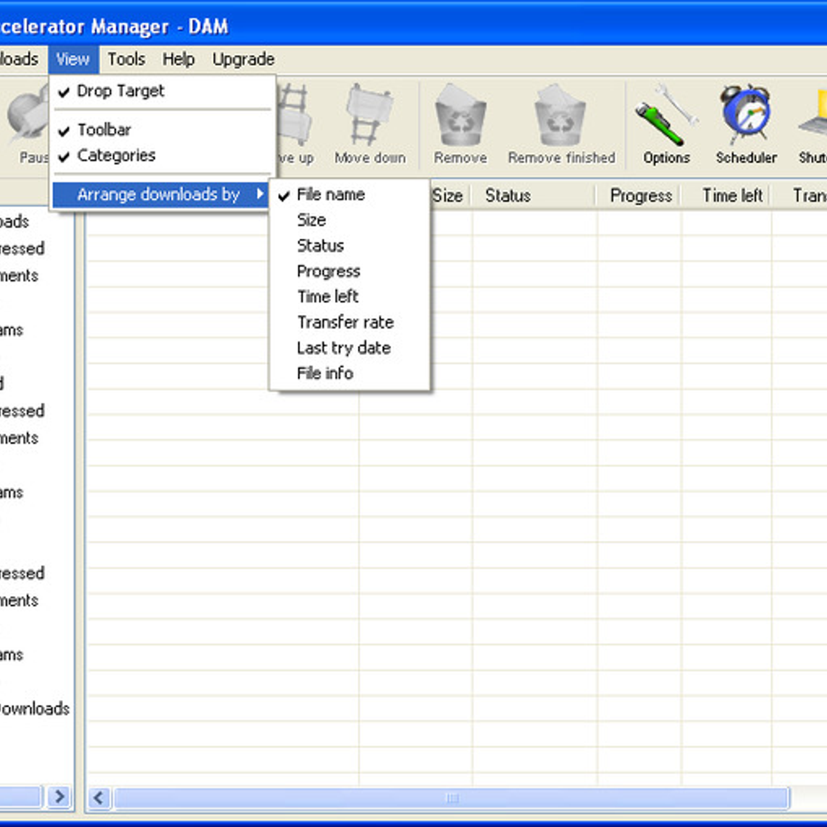Click the horizontal scrollbar thumb of list
The width and height of the screenshot is (827, 827).
tap(451, 798)
